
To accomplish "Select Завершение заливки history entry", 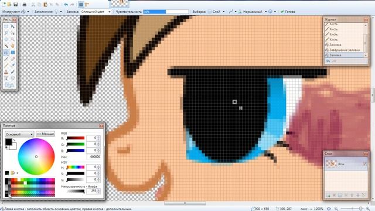I will pyautogui.click(x=345, y=50).
